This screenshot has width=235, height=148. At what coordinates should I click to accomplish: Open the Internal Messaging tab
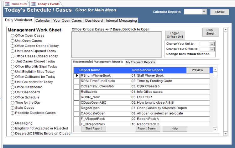[x=121, y=20]
